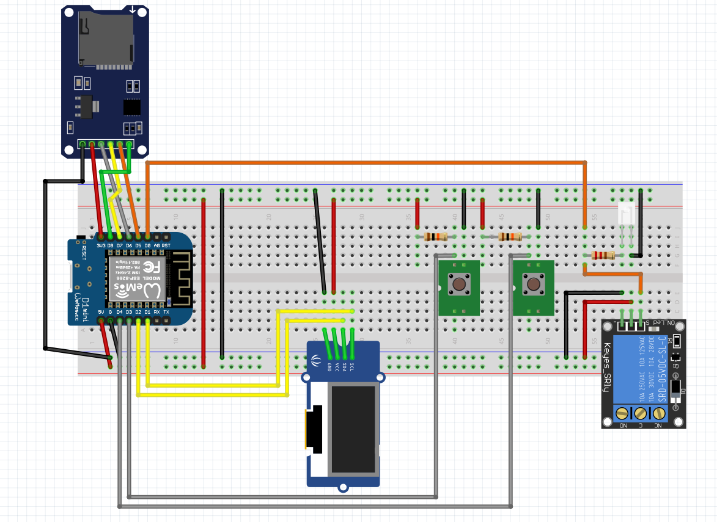Select the left green push button
Image resolution: width=717 pixels, height=522 pixels.
pos(459,288)
